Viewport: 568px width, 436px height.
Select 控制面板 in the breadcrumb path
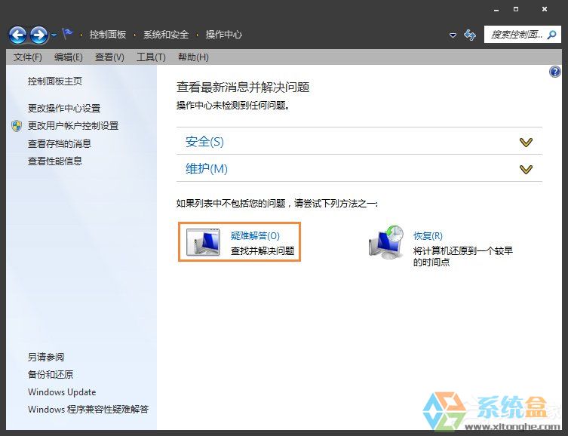(108, 35)
